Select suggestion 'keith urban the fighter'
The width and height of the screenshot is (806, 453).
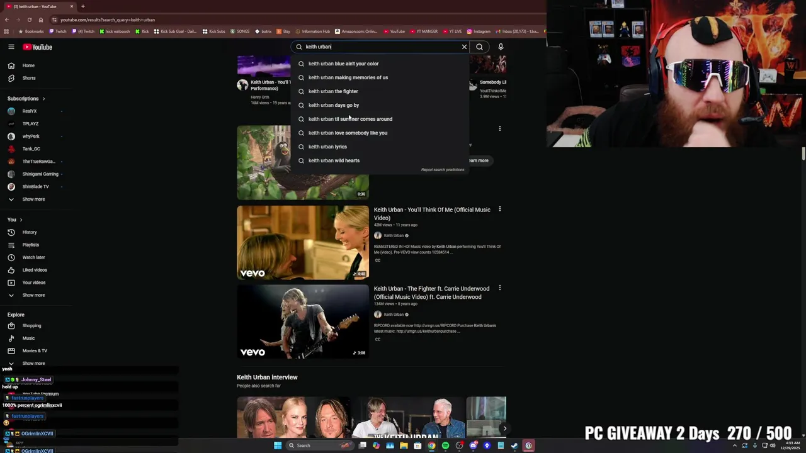381,91
